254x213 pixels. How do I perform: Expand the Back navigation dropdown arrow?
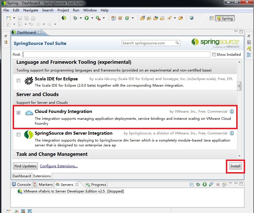click(44, 24)
